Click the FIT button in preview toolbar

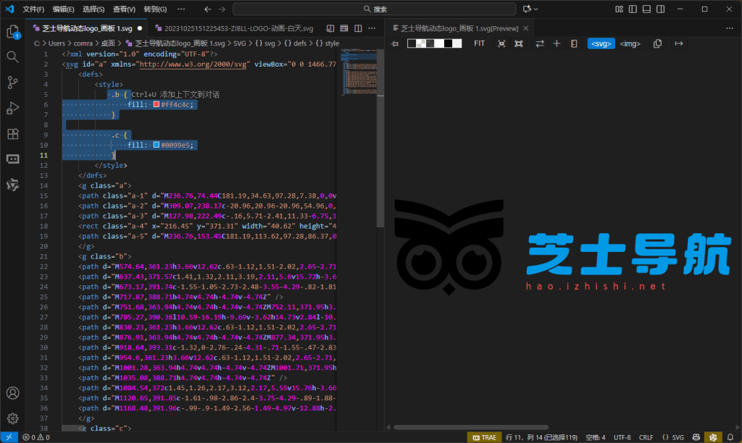[478, 43]
